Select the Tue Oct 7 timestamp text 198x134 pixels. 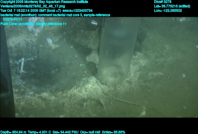(x=31, y=10)
